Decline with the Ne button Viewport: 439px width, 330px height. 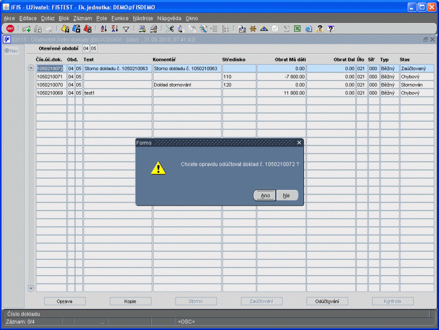[286, 196]
